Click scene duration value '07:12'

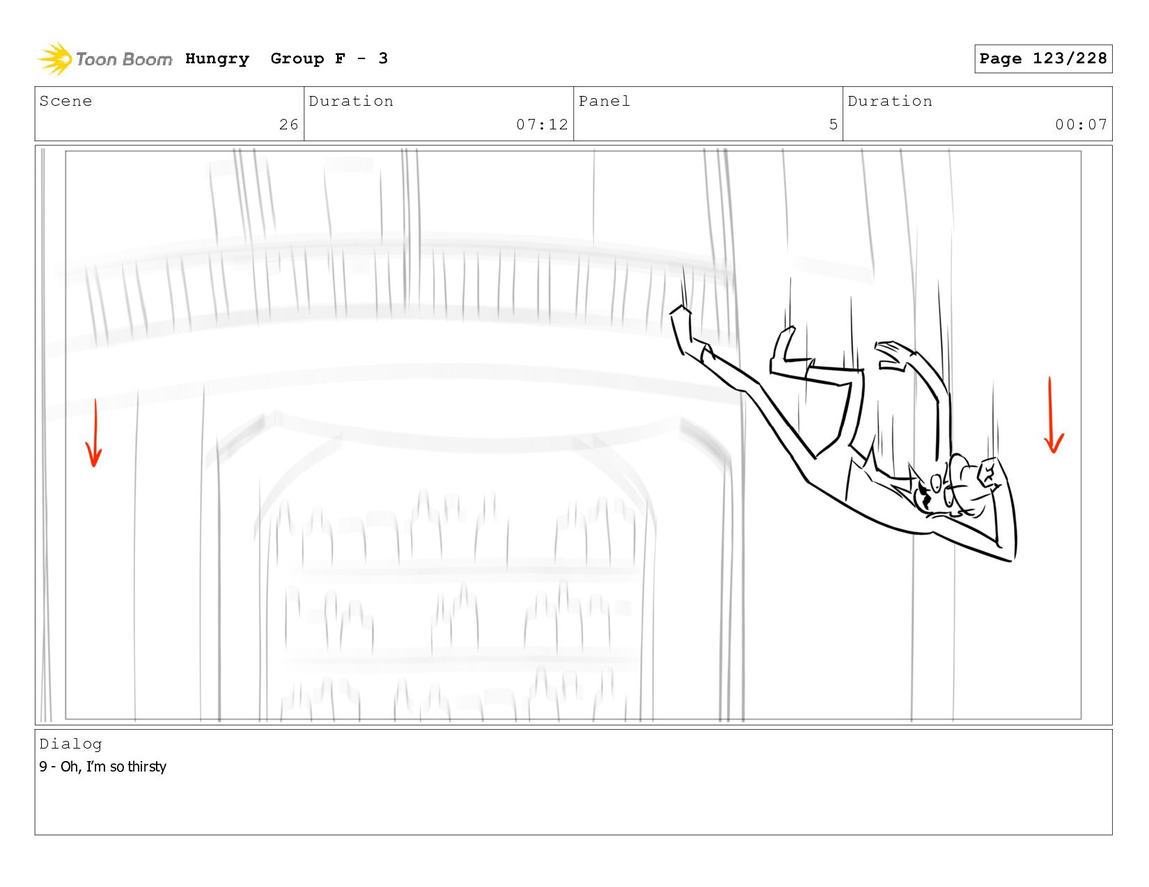pyautogui.click(x=542, y=125)
